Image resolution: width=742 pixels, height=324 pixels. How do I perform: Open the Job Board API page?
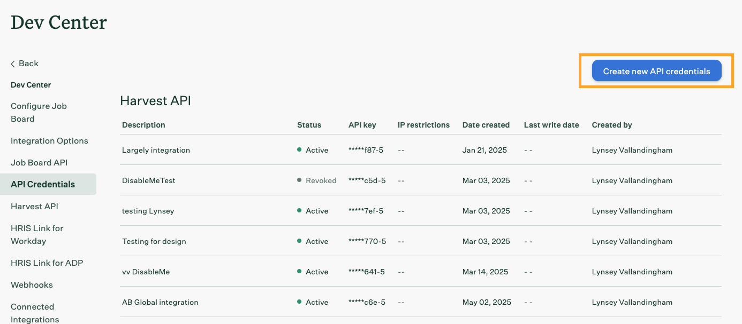[x=39, y=163]
